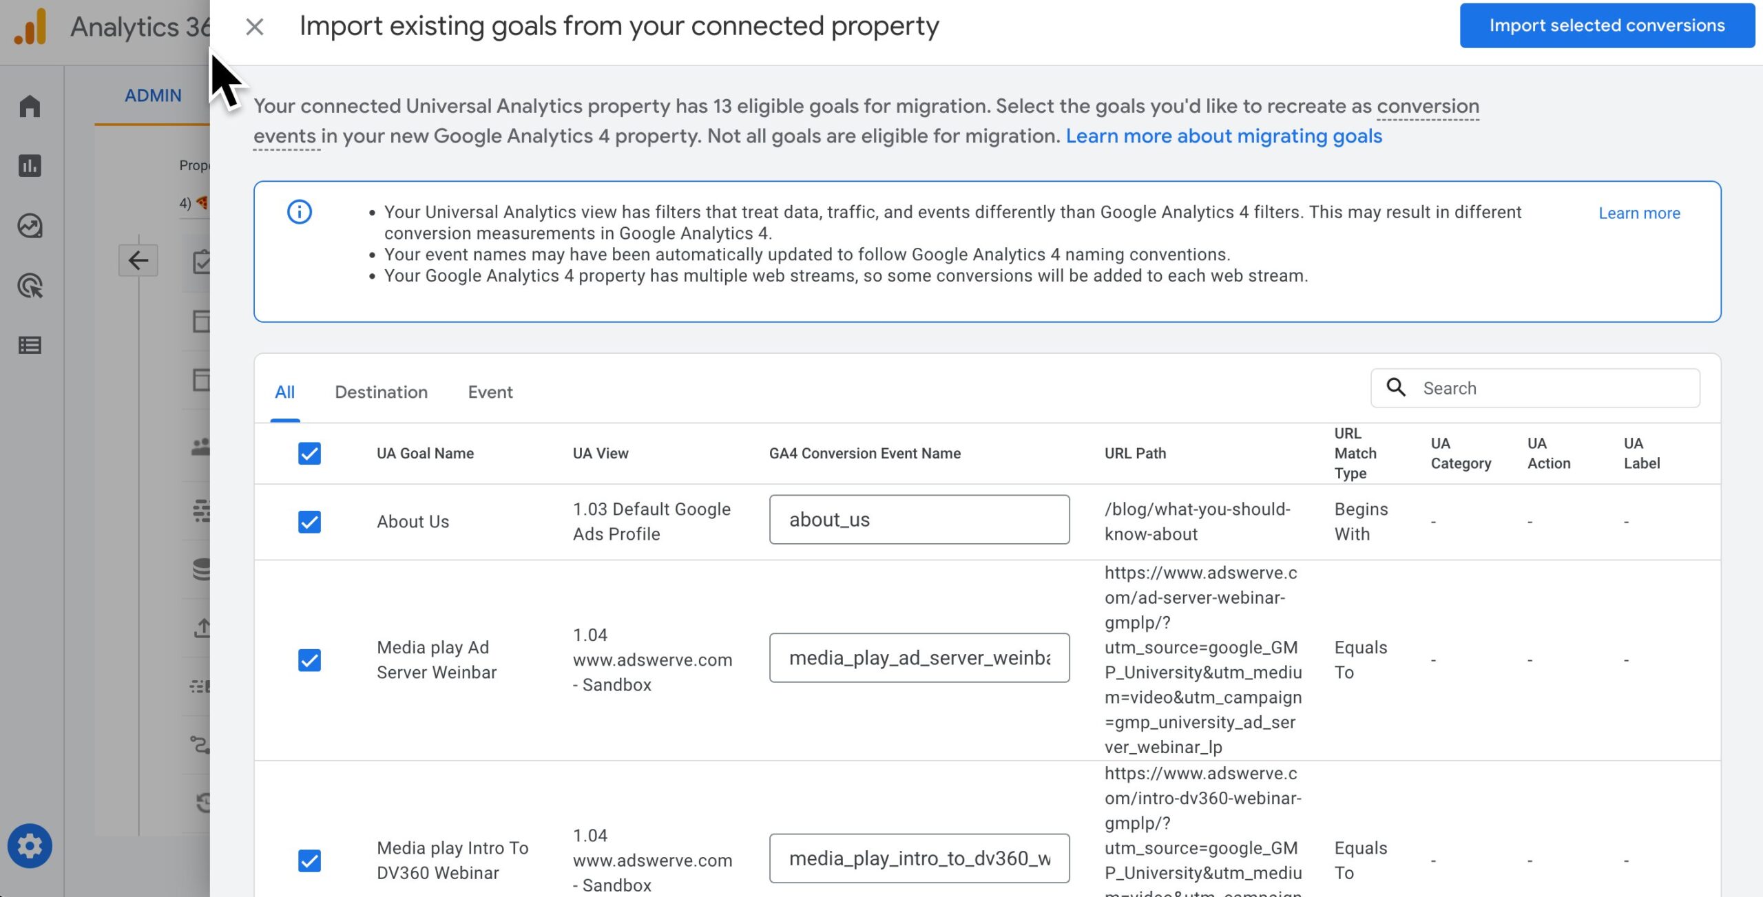Switch to the Event tab
This screenshot has width=1763, height=897.
[490, 392]
